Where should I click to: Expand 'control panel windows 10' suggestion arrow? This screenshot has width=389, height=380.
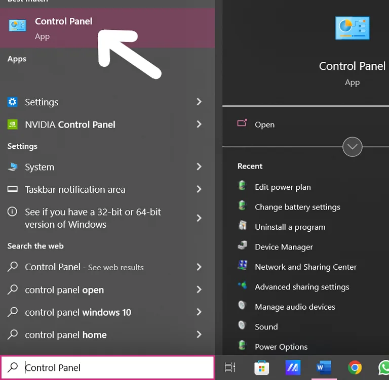point(199,312)
